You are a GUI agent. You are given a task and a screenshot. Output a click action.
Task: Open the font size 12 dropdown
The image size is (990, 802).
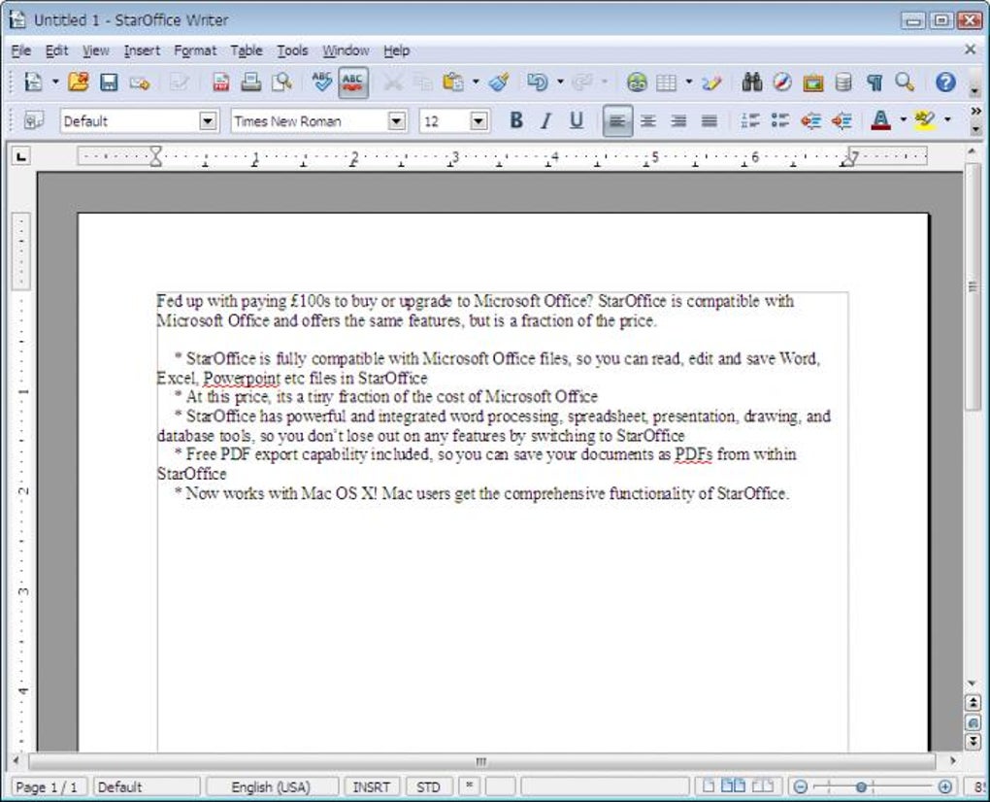[479, 120]
